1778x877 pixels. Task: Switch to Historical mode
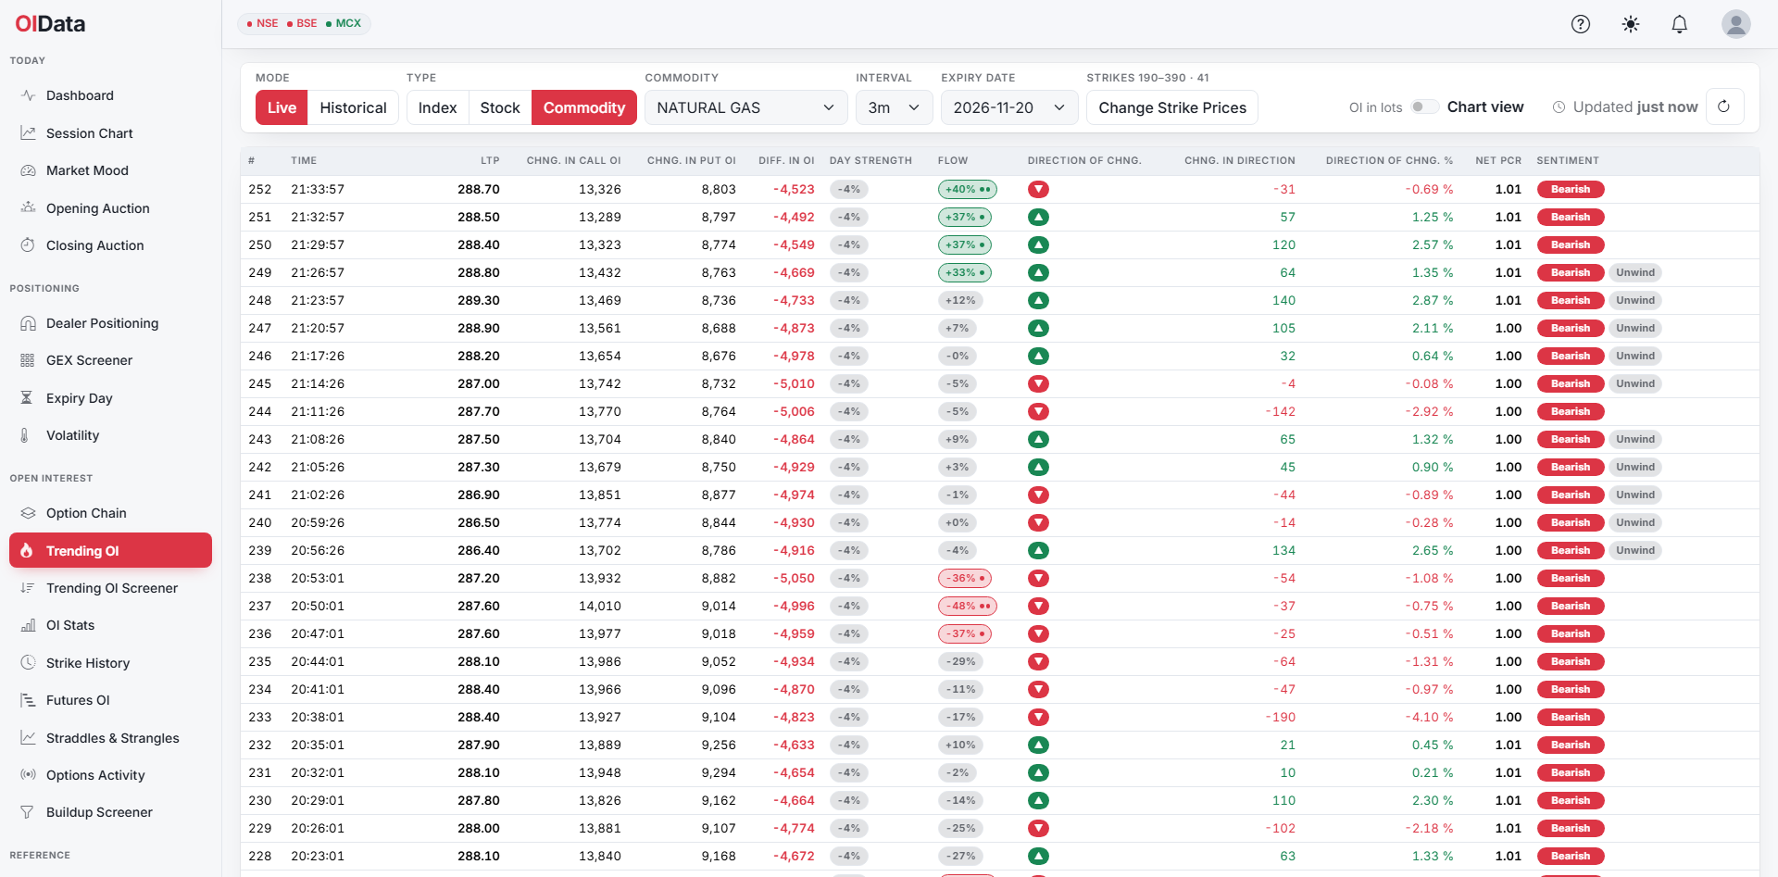coord(353,107)
